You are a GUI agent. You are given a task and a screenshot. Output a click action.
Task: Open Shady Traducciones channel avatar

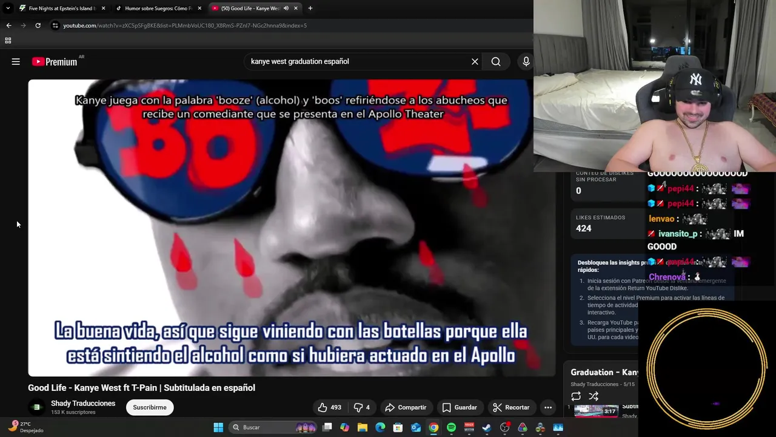36,407
